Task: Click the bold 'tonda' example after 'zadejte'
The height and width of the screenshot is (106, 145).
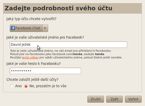Action: click(99, 54)
